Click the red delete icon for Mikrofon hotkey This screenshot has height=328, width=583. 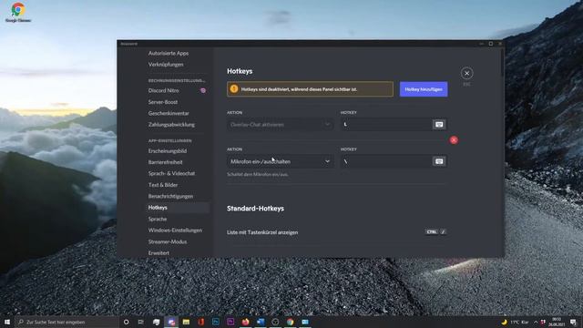point(454,140)
